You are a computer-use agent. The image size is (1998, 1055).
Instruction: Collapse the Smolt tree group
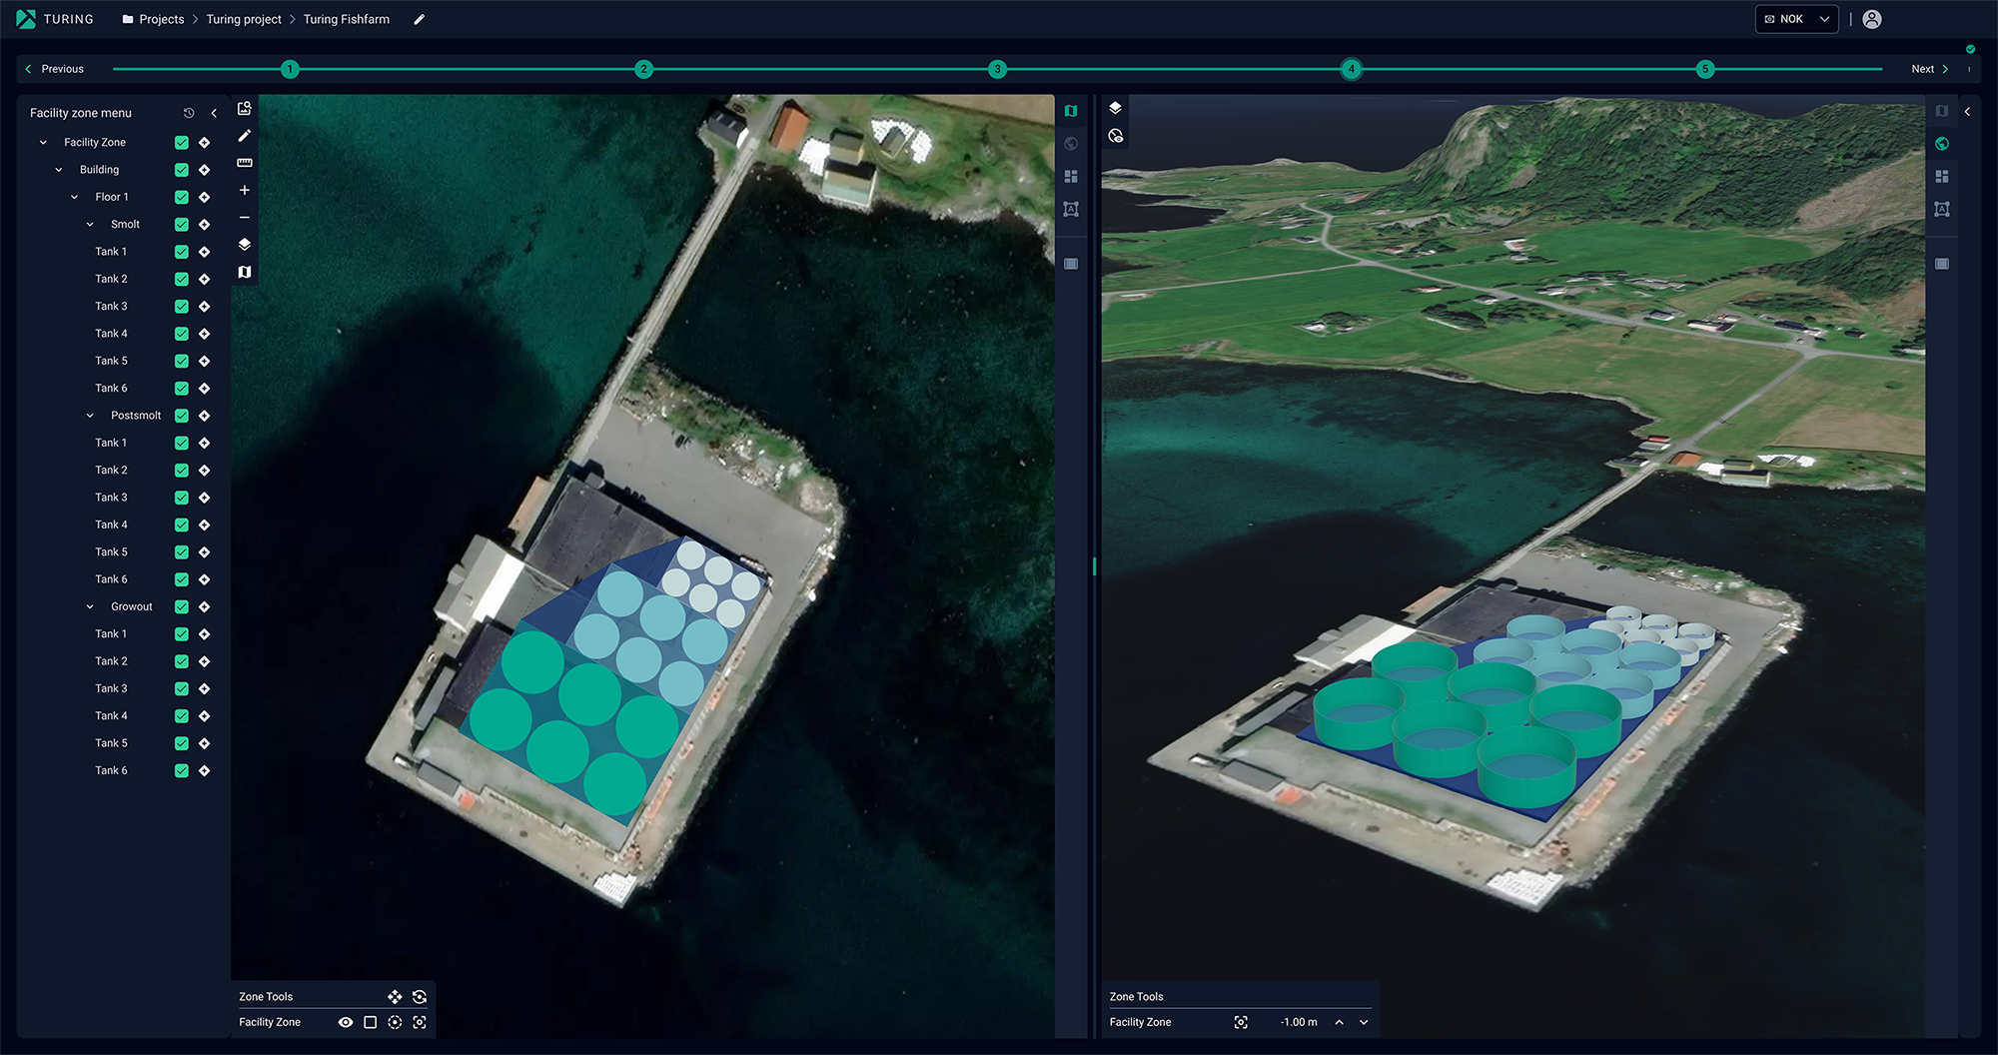click(x=90, y=225)
